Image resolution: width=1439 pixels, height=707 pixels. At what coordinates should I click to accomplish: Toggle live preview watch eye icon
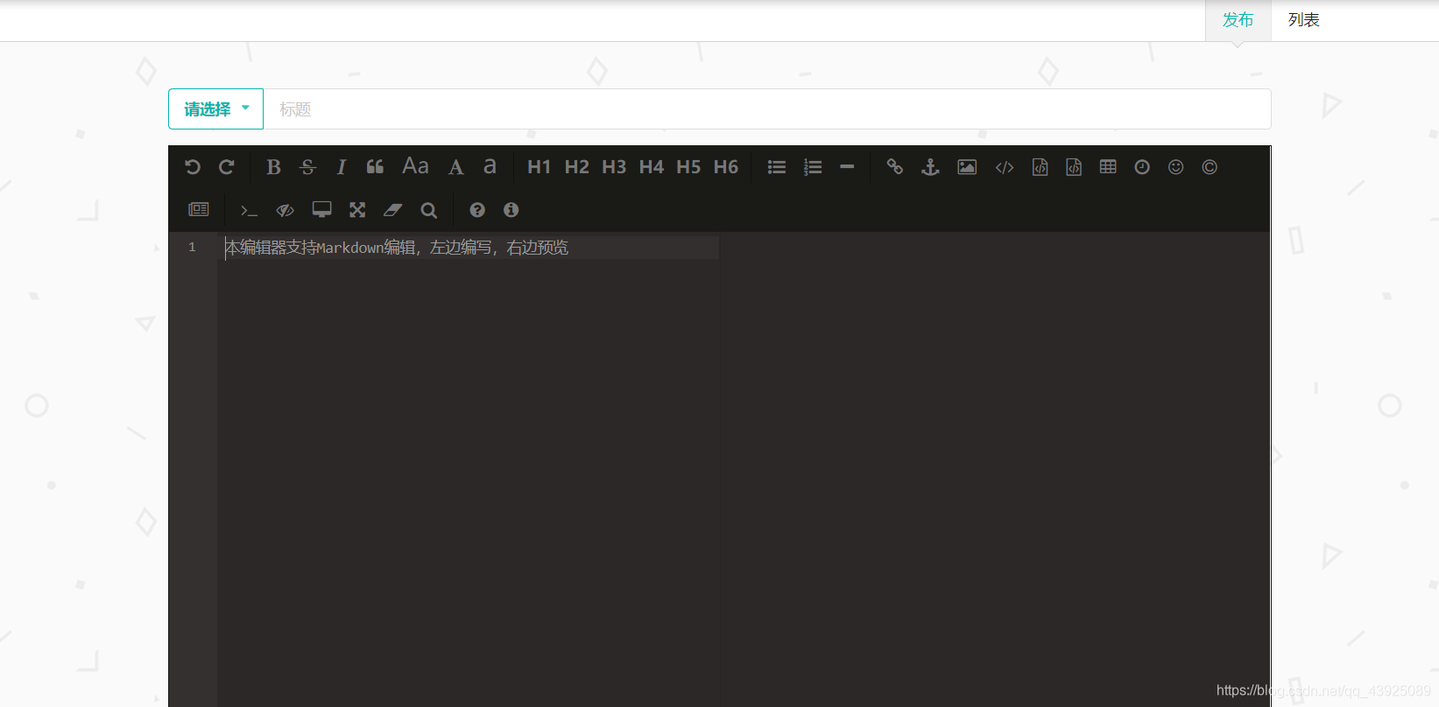pyautogui.click(x=285, y=210)
